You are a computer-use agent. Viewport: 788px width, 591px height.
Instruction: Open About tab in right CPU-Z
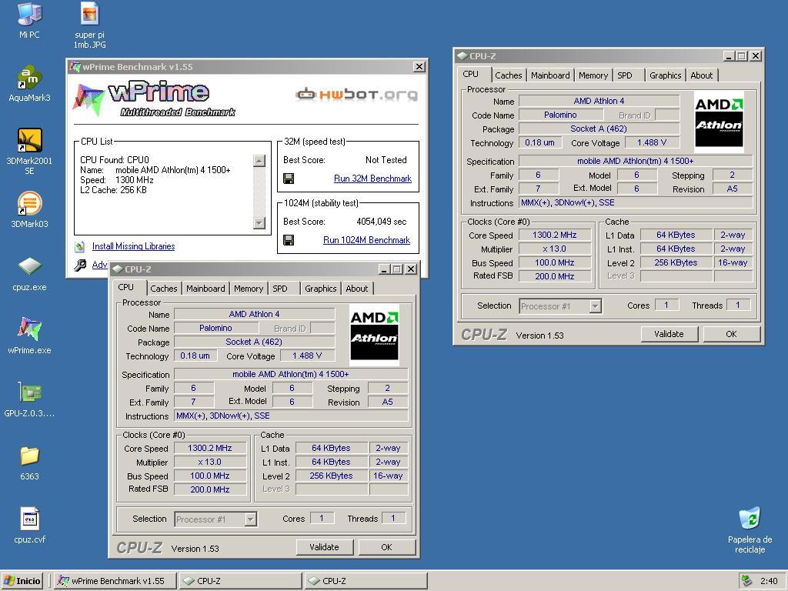click(x=702, y=75)
